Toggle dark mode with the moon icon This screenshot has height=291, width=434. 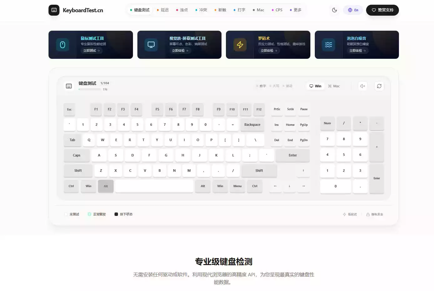tap(334, 10)
